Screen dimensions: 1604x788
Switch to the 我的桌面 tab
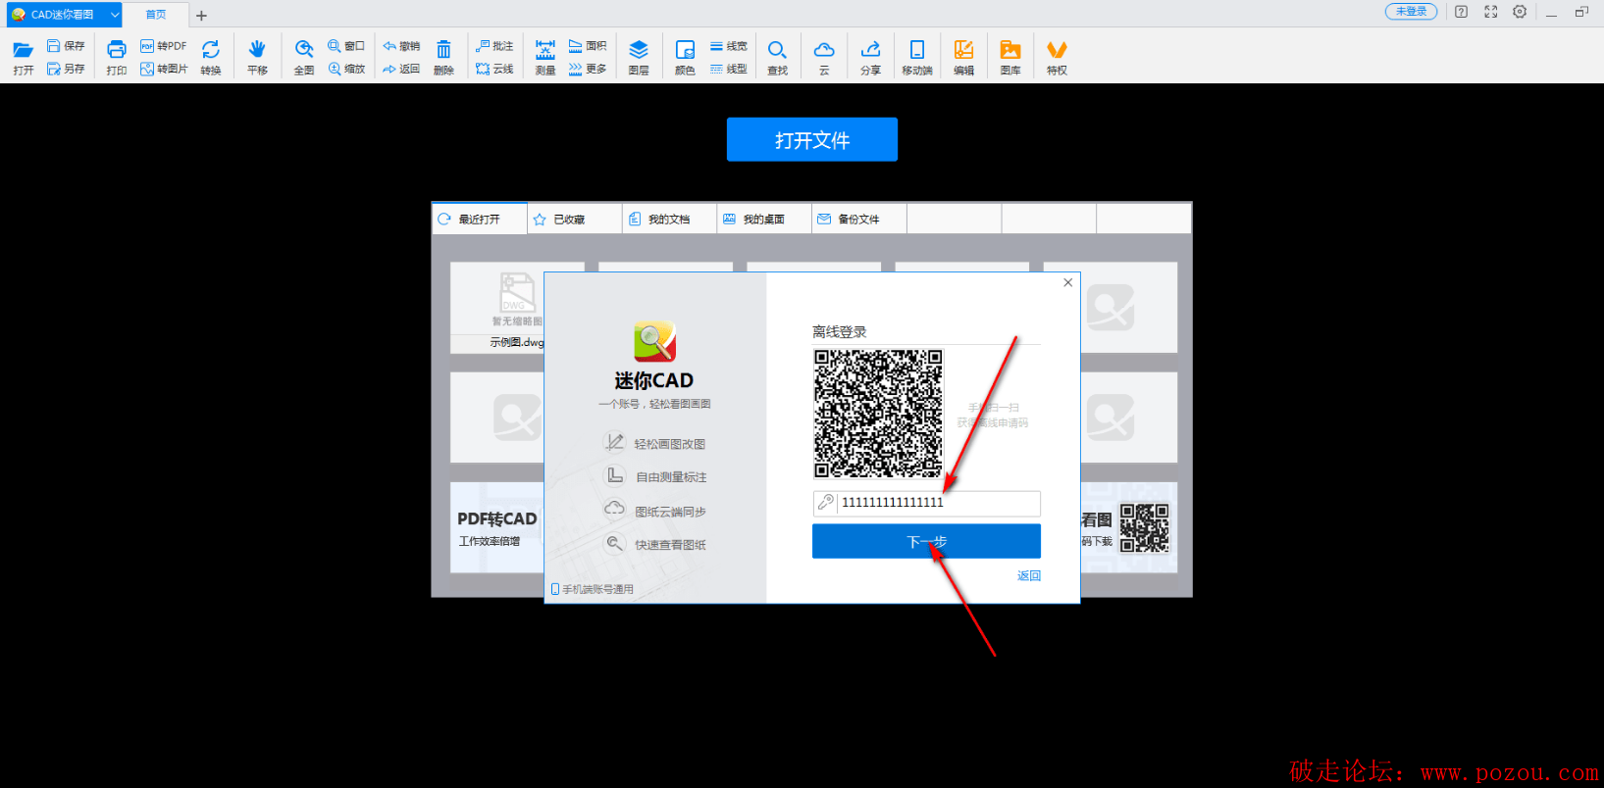click(x=764, y=219)
